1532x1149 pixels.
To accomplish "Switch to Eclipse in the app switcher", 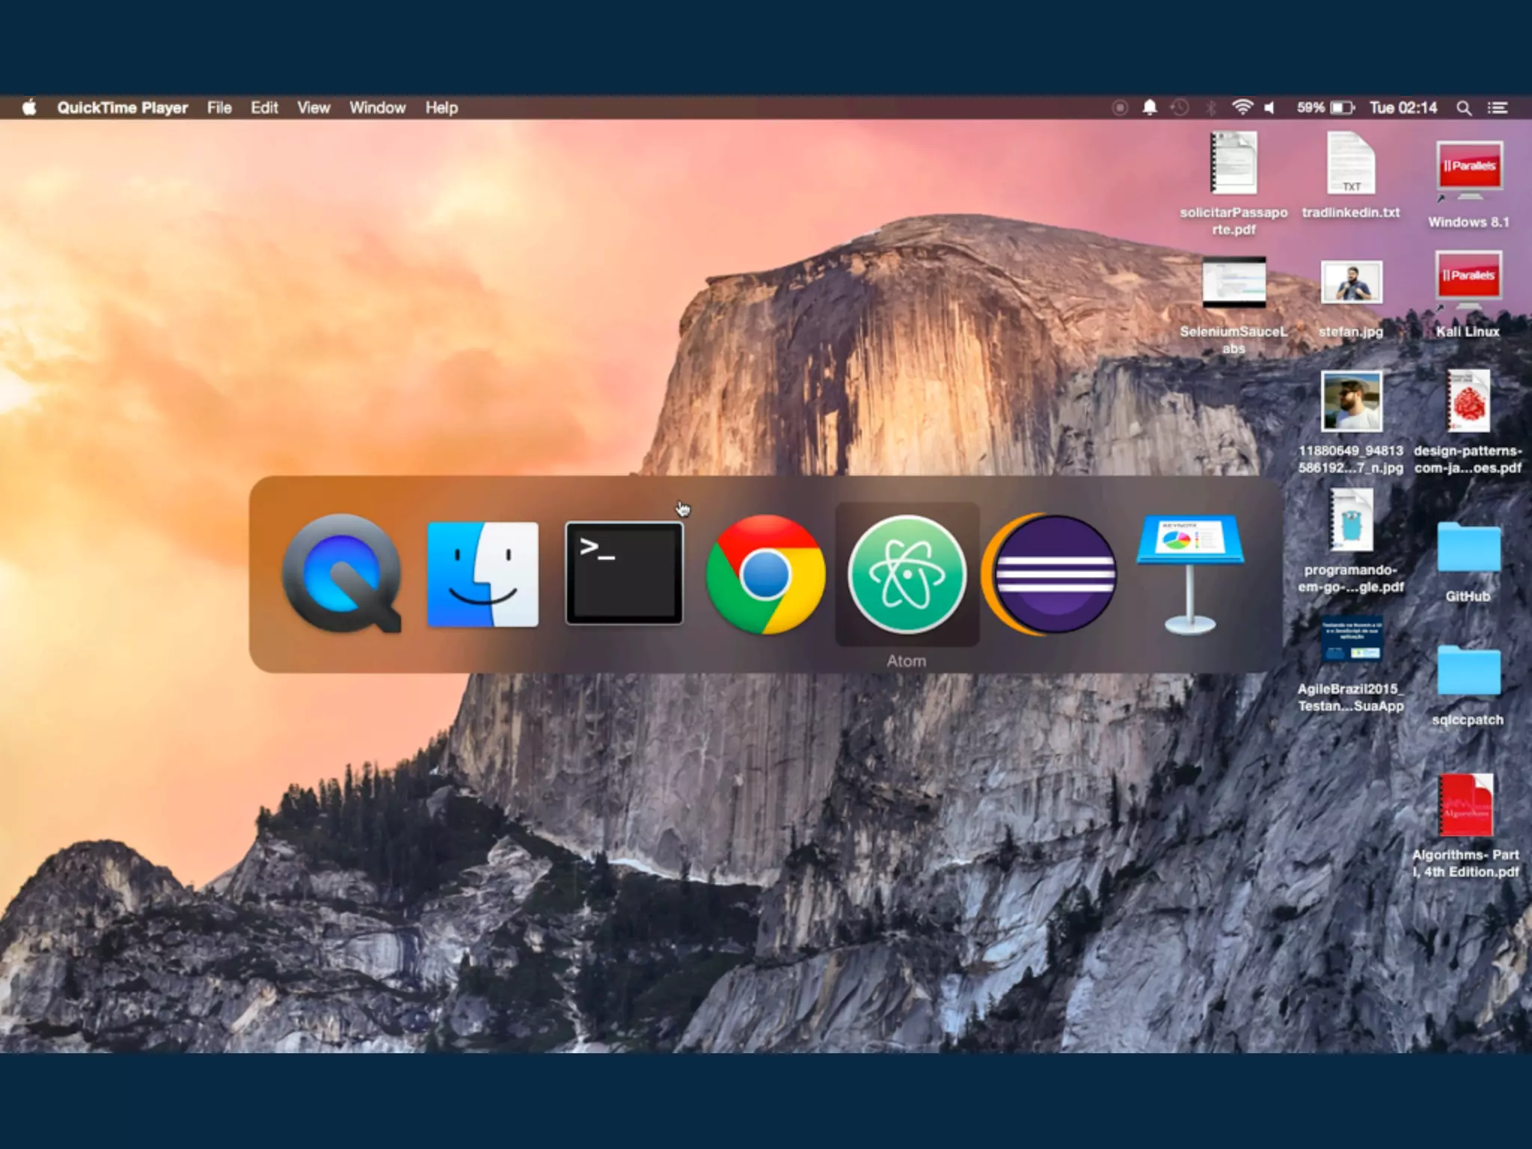I will pyautogui.click(x=1050, y=574).
